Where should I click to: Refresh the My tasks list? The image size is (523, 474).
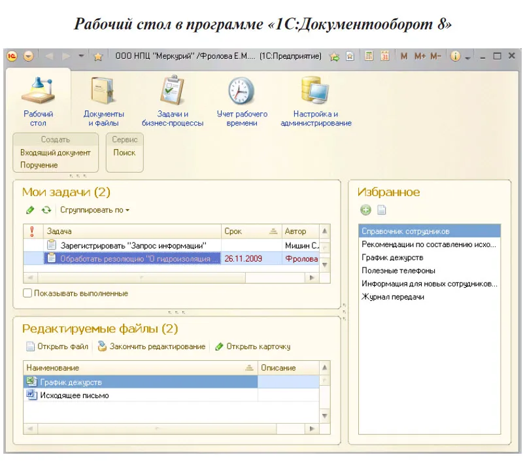46,210
